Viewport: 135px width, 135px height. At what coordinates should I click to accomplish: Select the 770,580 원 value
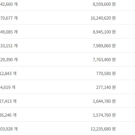click(106, 73)
